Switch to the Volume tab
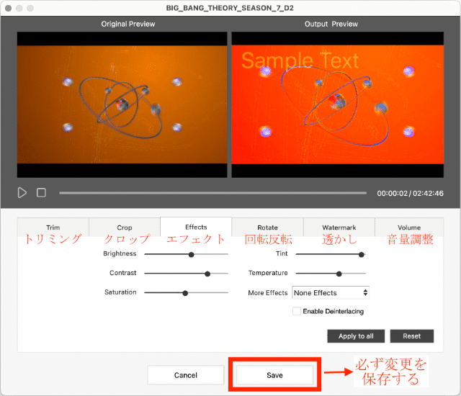The height and width of the screenshot is (396, 461). pyautogui.click(x=409, y=228)
